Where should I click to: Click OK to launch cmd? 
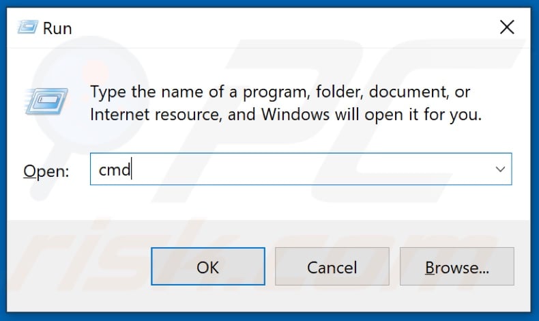(x=208, y=266)
